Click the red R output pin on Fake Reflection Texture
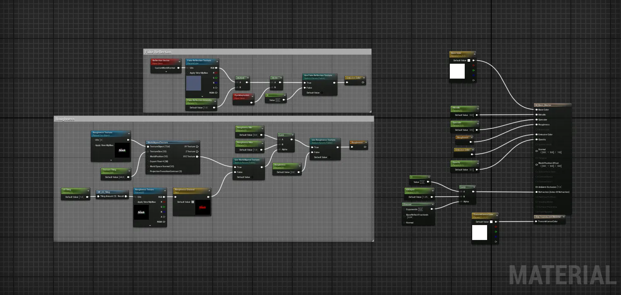Image resolution: width=621 pixels, height=295 pixels. pyautogui.click(x=216, y=73)
